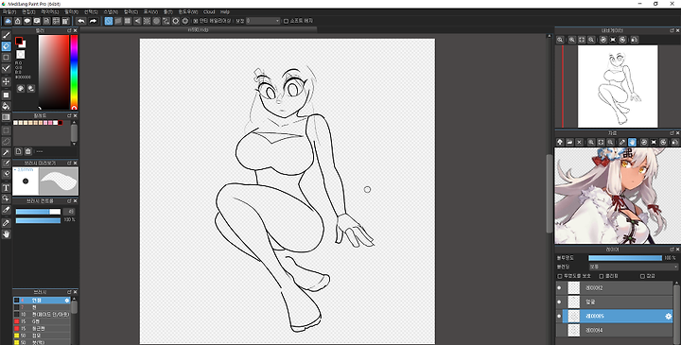Float the color panel with its undock button
The image size is (681, 345).
point(69,30)
